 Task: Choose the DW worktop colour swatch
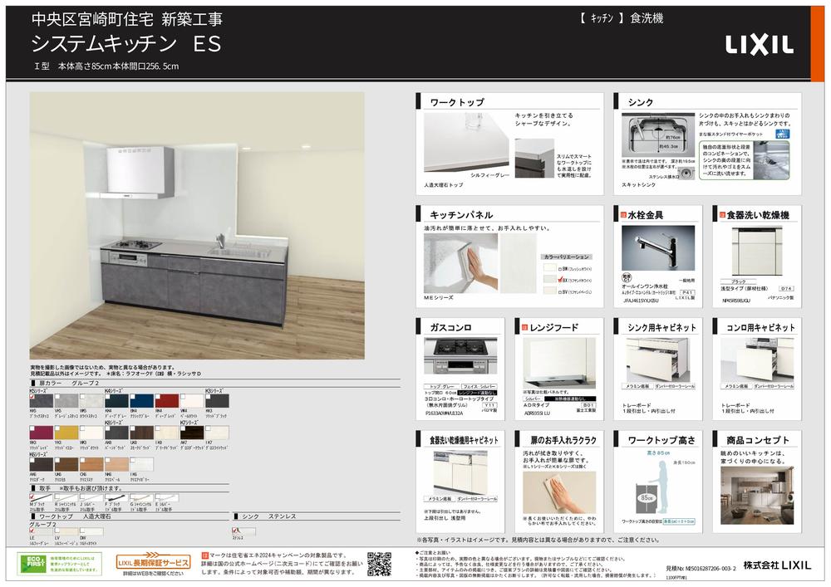(91, 531)
